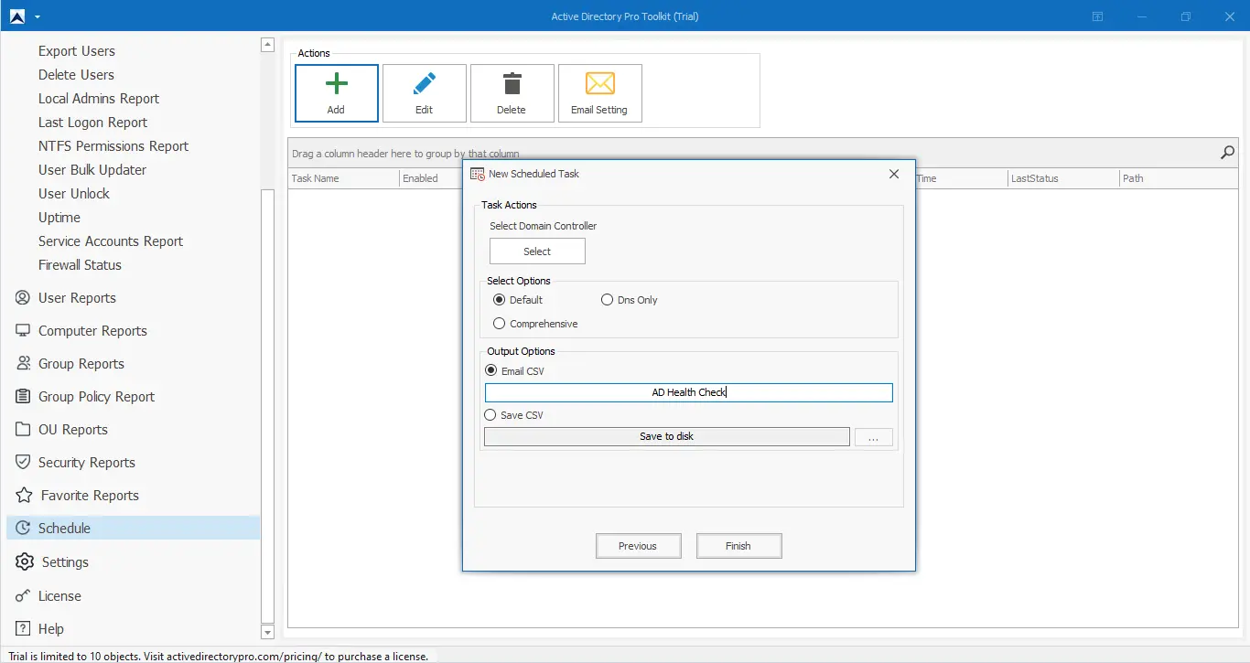Open Last Logon Report

coord(92,123)
